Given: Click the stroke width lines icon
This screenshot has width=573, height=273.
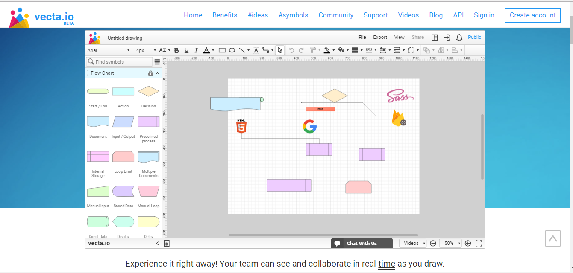Looking at the screenshot, I should [x=355, y=50].
